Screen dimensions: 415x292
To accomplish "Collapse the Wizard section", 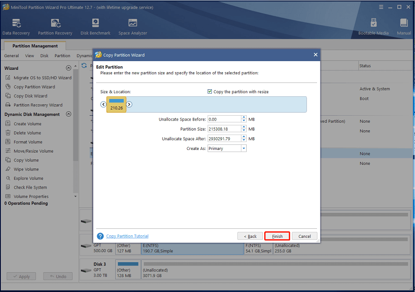I will [x=69, y=68].
